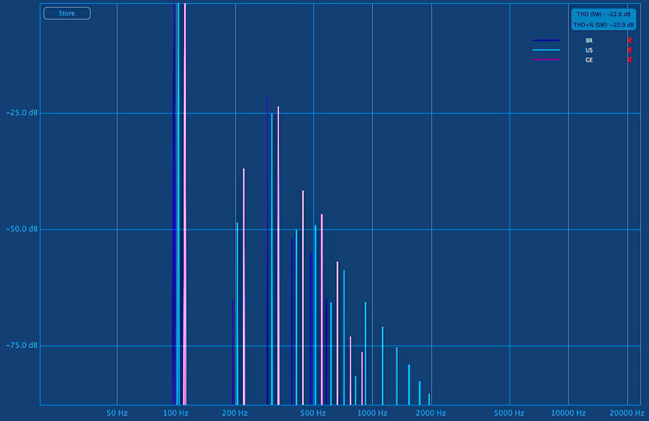The width and height of the screenshot is (649, 421).
Task: Click the GE legend label
Action: pyautogui.click(x=589, y=60)
